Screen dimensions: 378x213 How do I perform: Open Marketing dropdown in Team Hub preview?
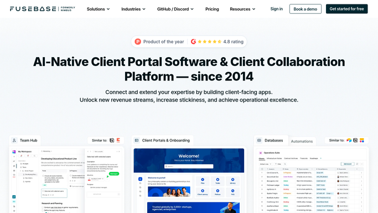(x=46, y=151)
